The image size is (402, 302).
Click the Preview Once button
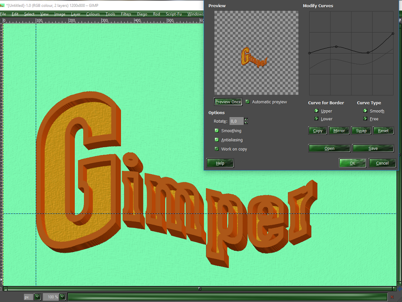pos(228,102)
